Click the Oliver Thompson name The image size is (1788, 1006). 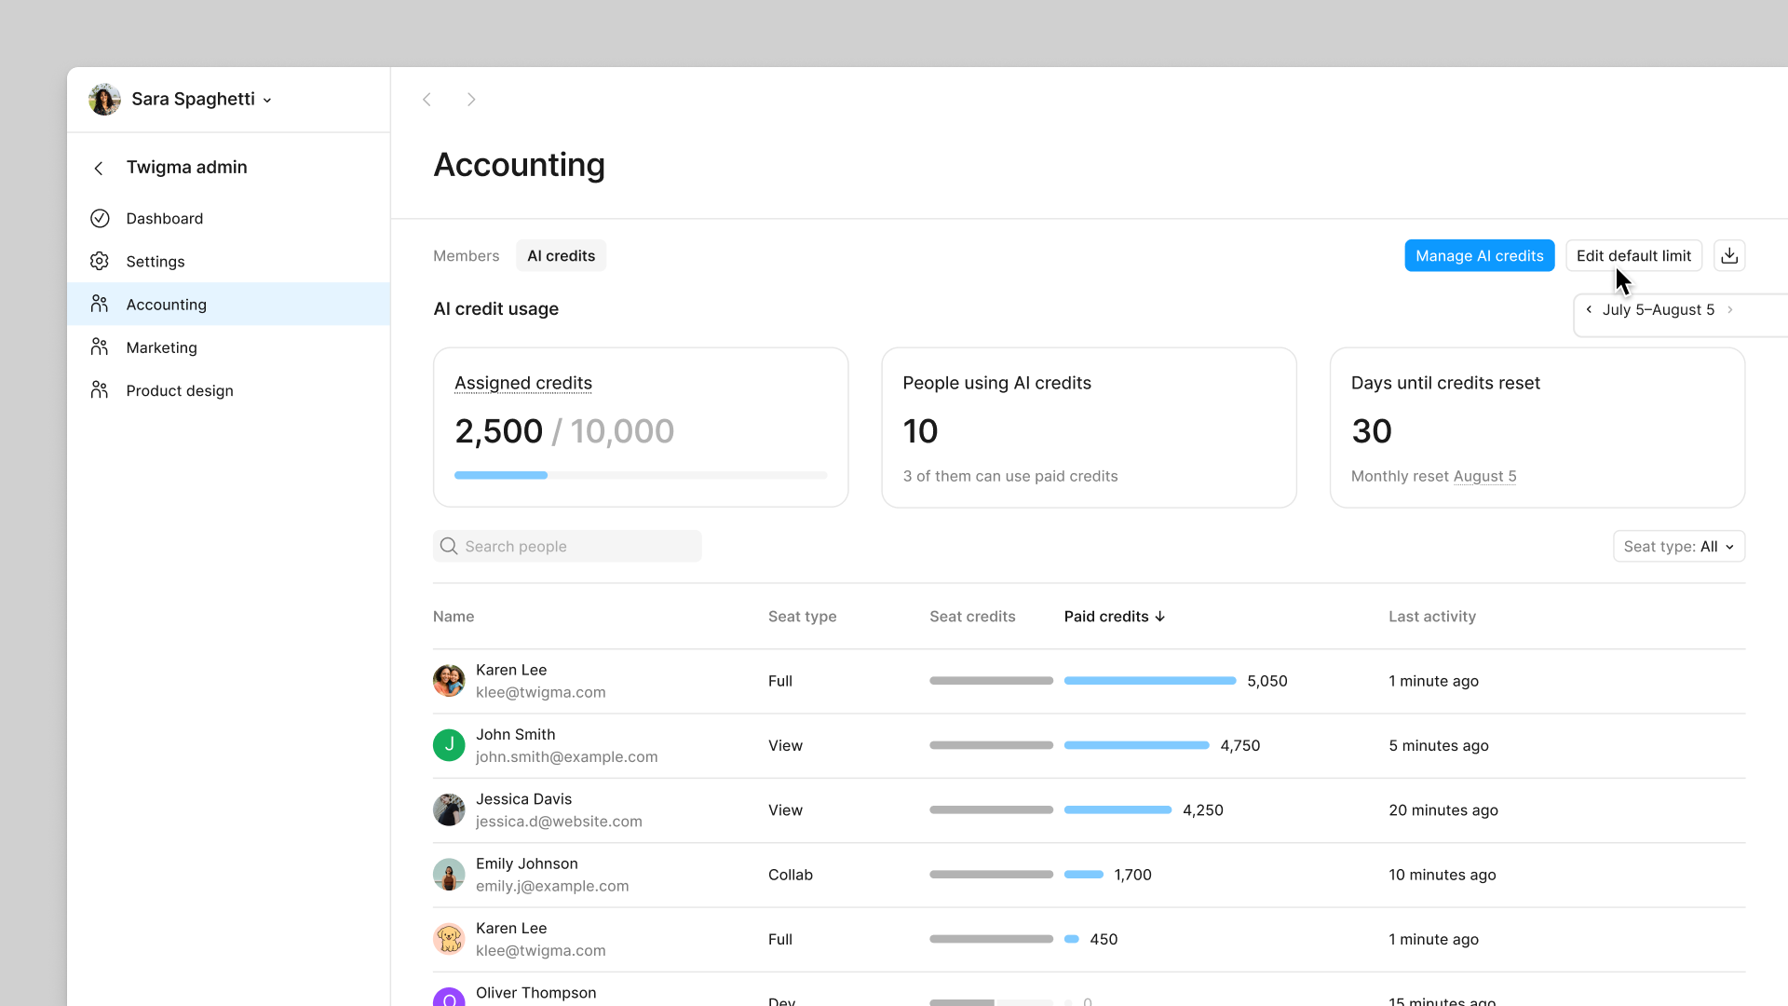tap(535, 993)
